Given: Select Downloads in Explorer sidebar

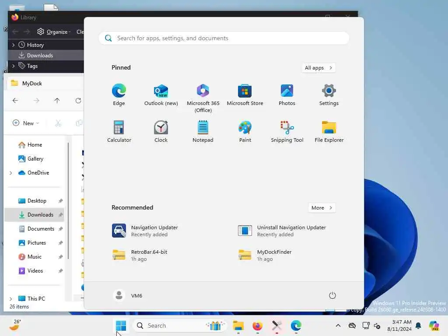Looking at the screenshot, I should (34, 215).
